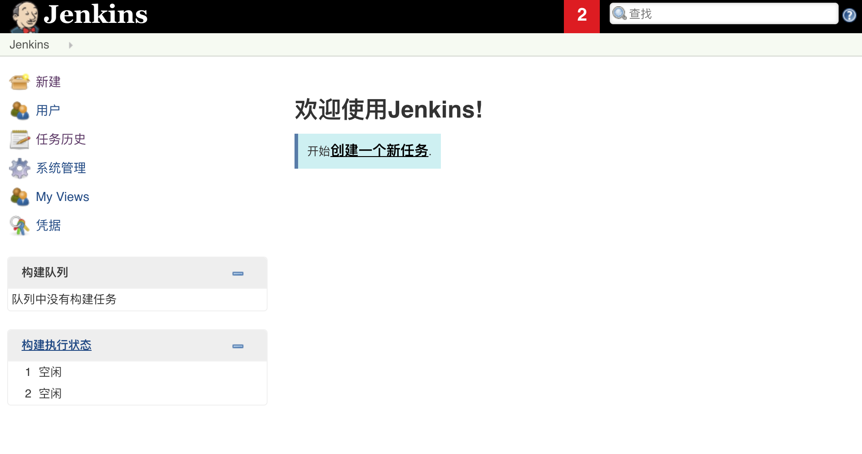The image size is (862, 454).
Task: Click the system management gear icon
Action: 19,168
